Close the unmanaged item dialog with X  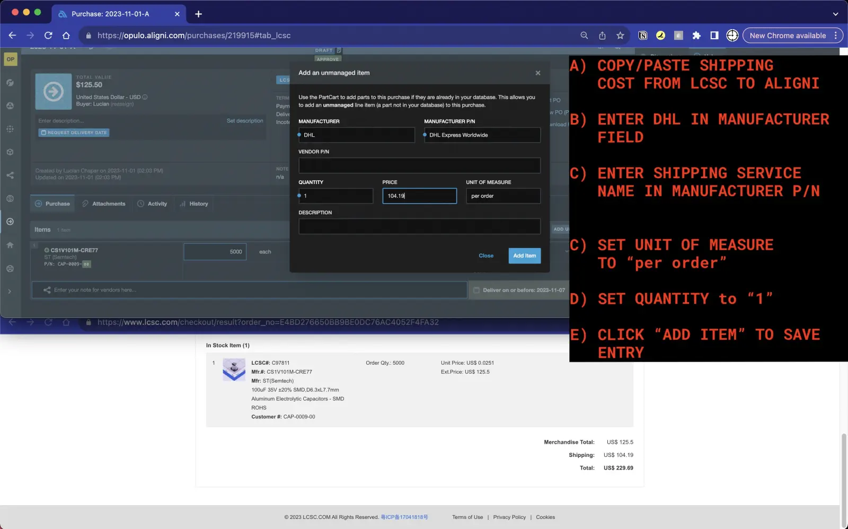[537, 73]
